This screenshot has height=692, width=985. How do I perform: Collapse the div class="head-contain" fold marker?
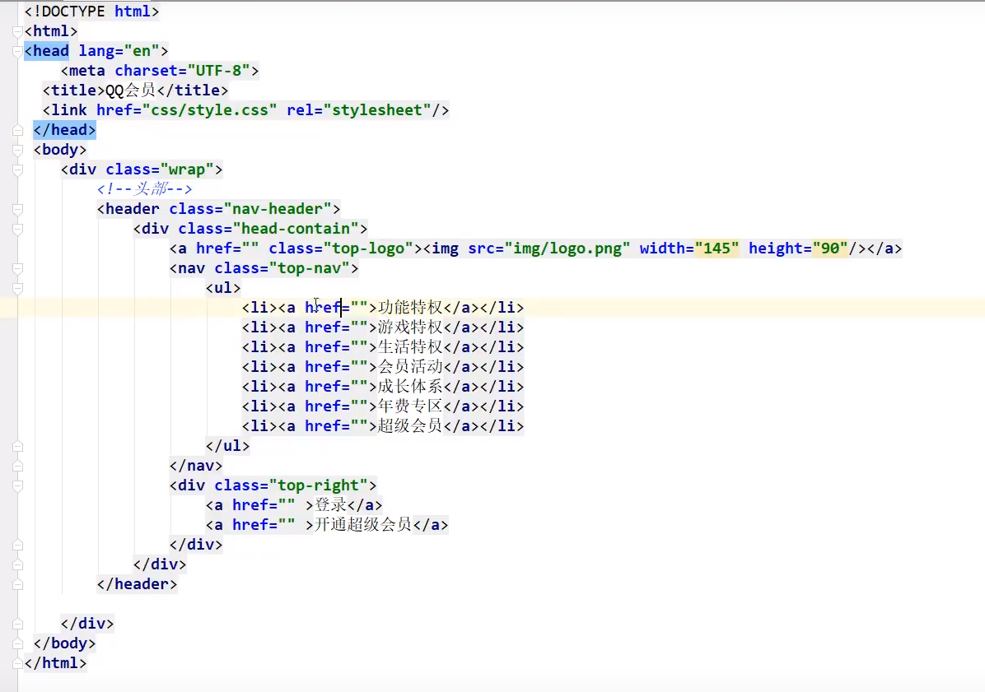17,229
